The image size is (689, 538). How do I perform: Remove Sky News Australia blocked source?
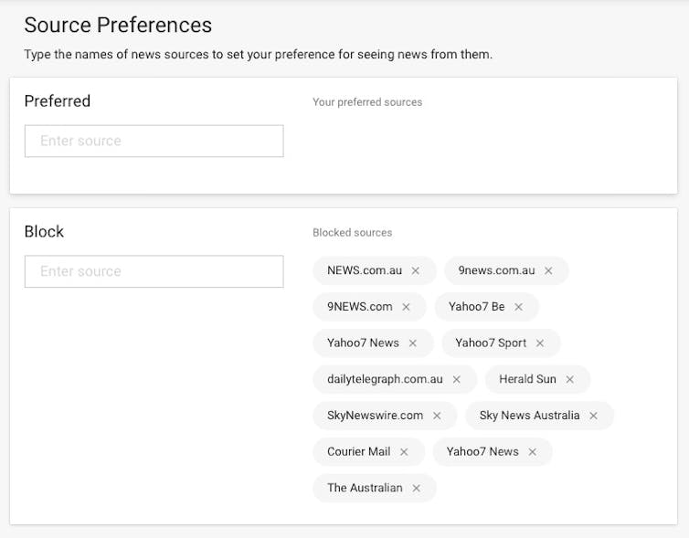tap(593, 416)
